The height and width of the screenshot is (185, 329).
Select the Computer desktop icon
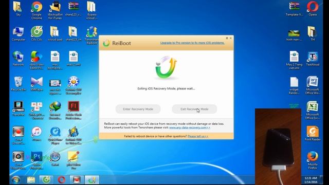click(19, 33)
